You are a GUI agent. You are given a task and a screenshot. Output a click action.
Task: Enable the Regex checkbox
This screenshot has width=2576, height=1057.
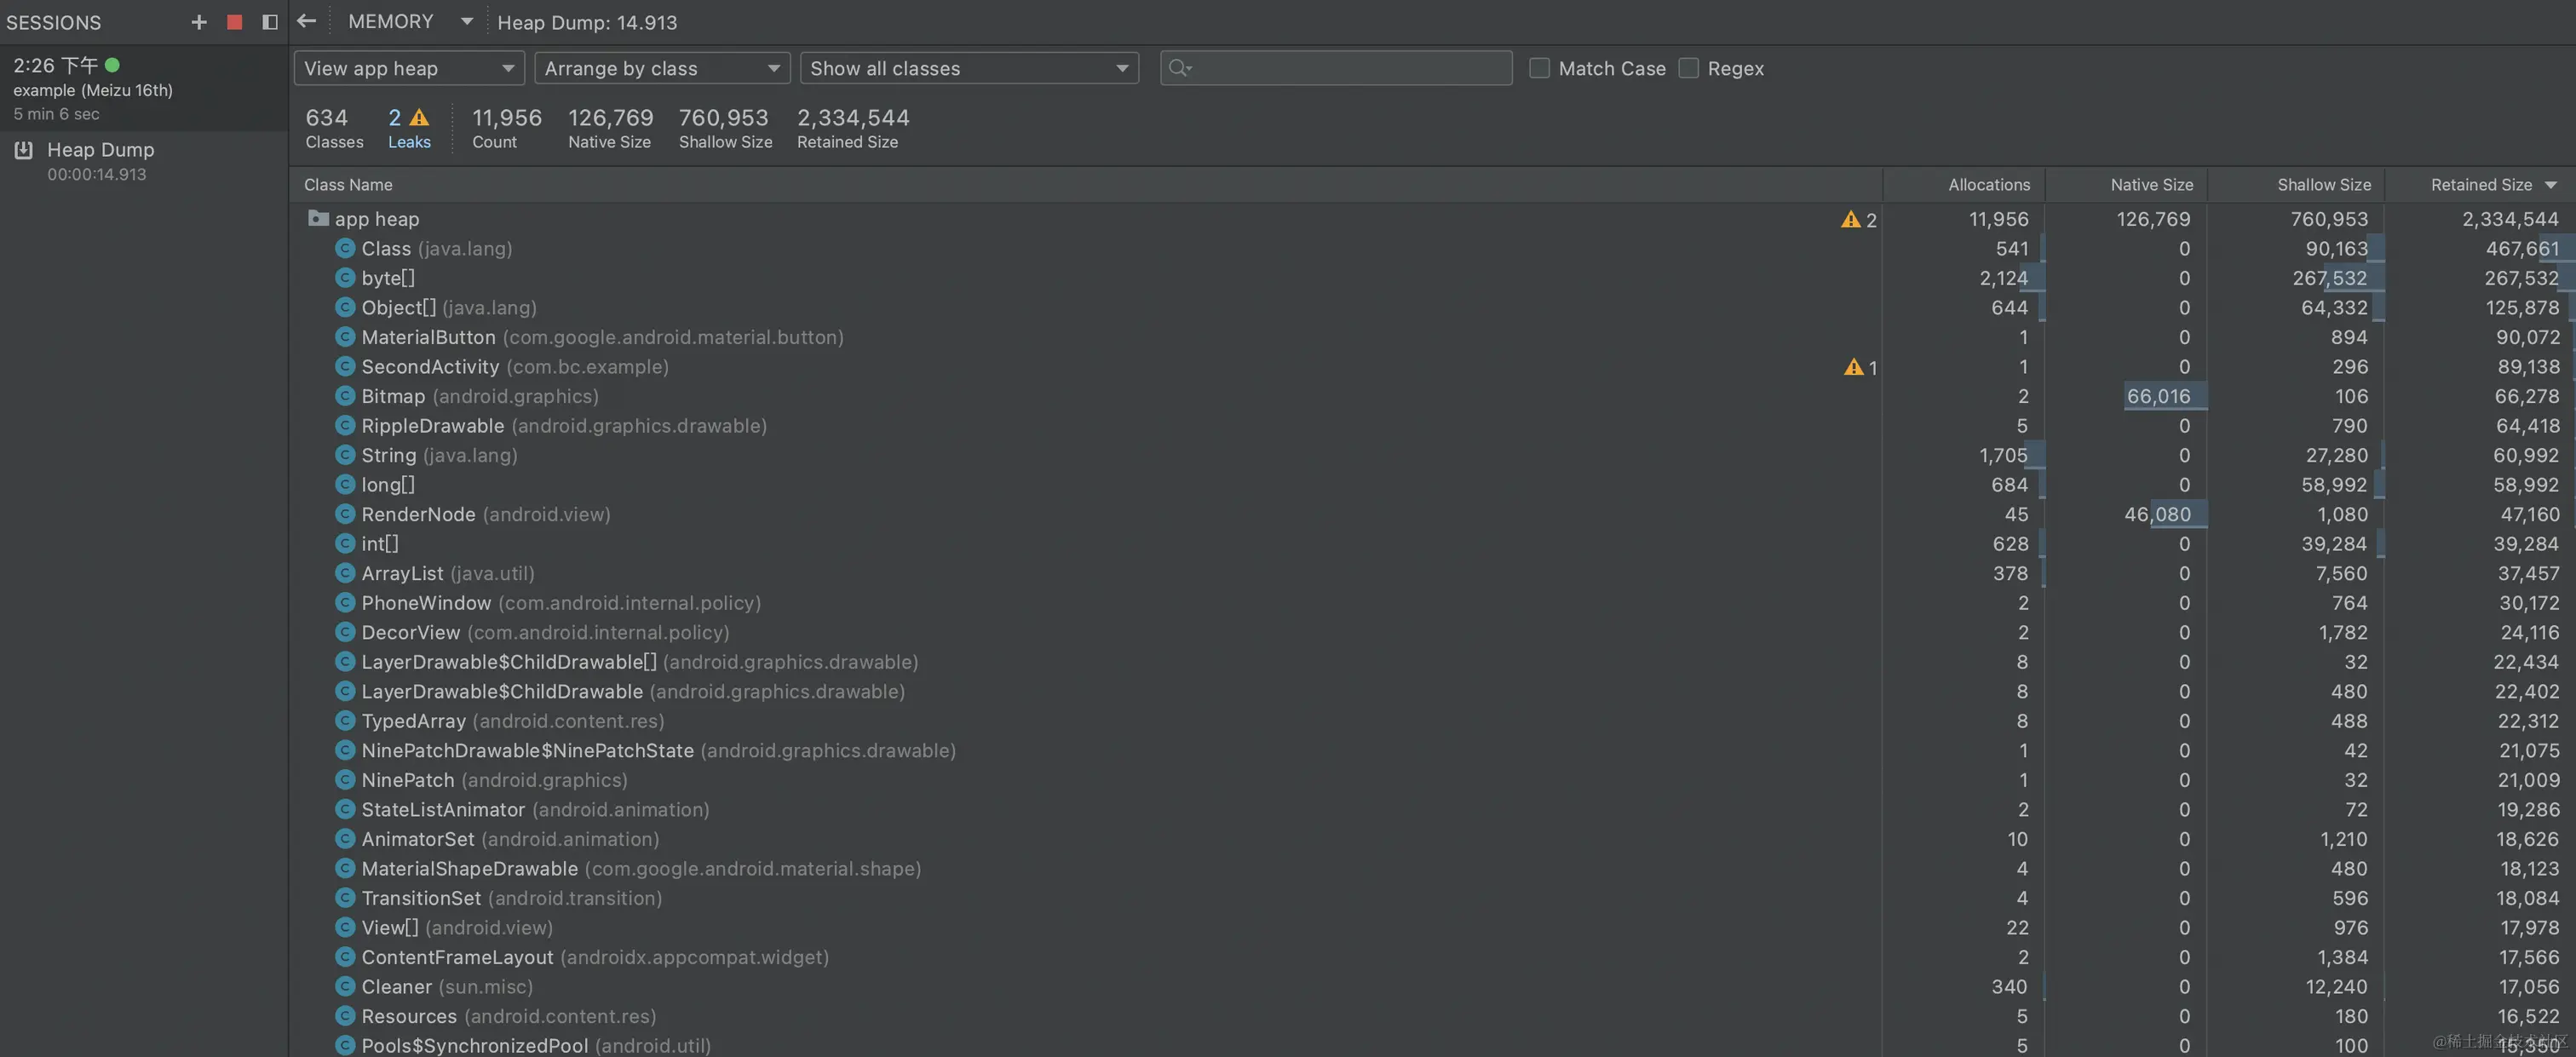pyautogui.click(x=1689, y=68)
